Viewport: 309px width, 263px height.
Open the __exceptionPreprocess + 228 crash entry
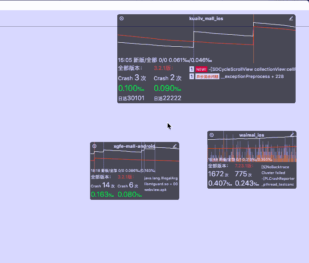tap(252, 77)
